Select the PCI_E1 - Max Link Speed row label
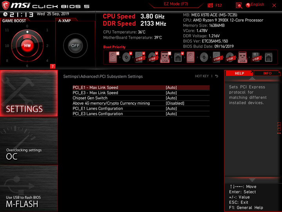 (95, 88)
